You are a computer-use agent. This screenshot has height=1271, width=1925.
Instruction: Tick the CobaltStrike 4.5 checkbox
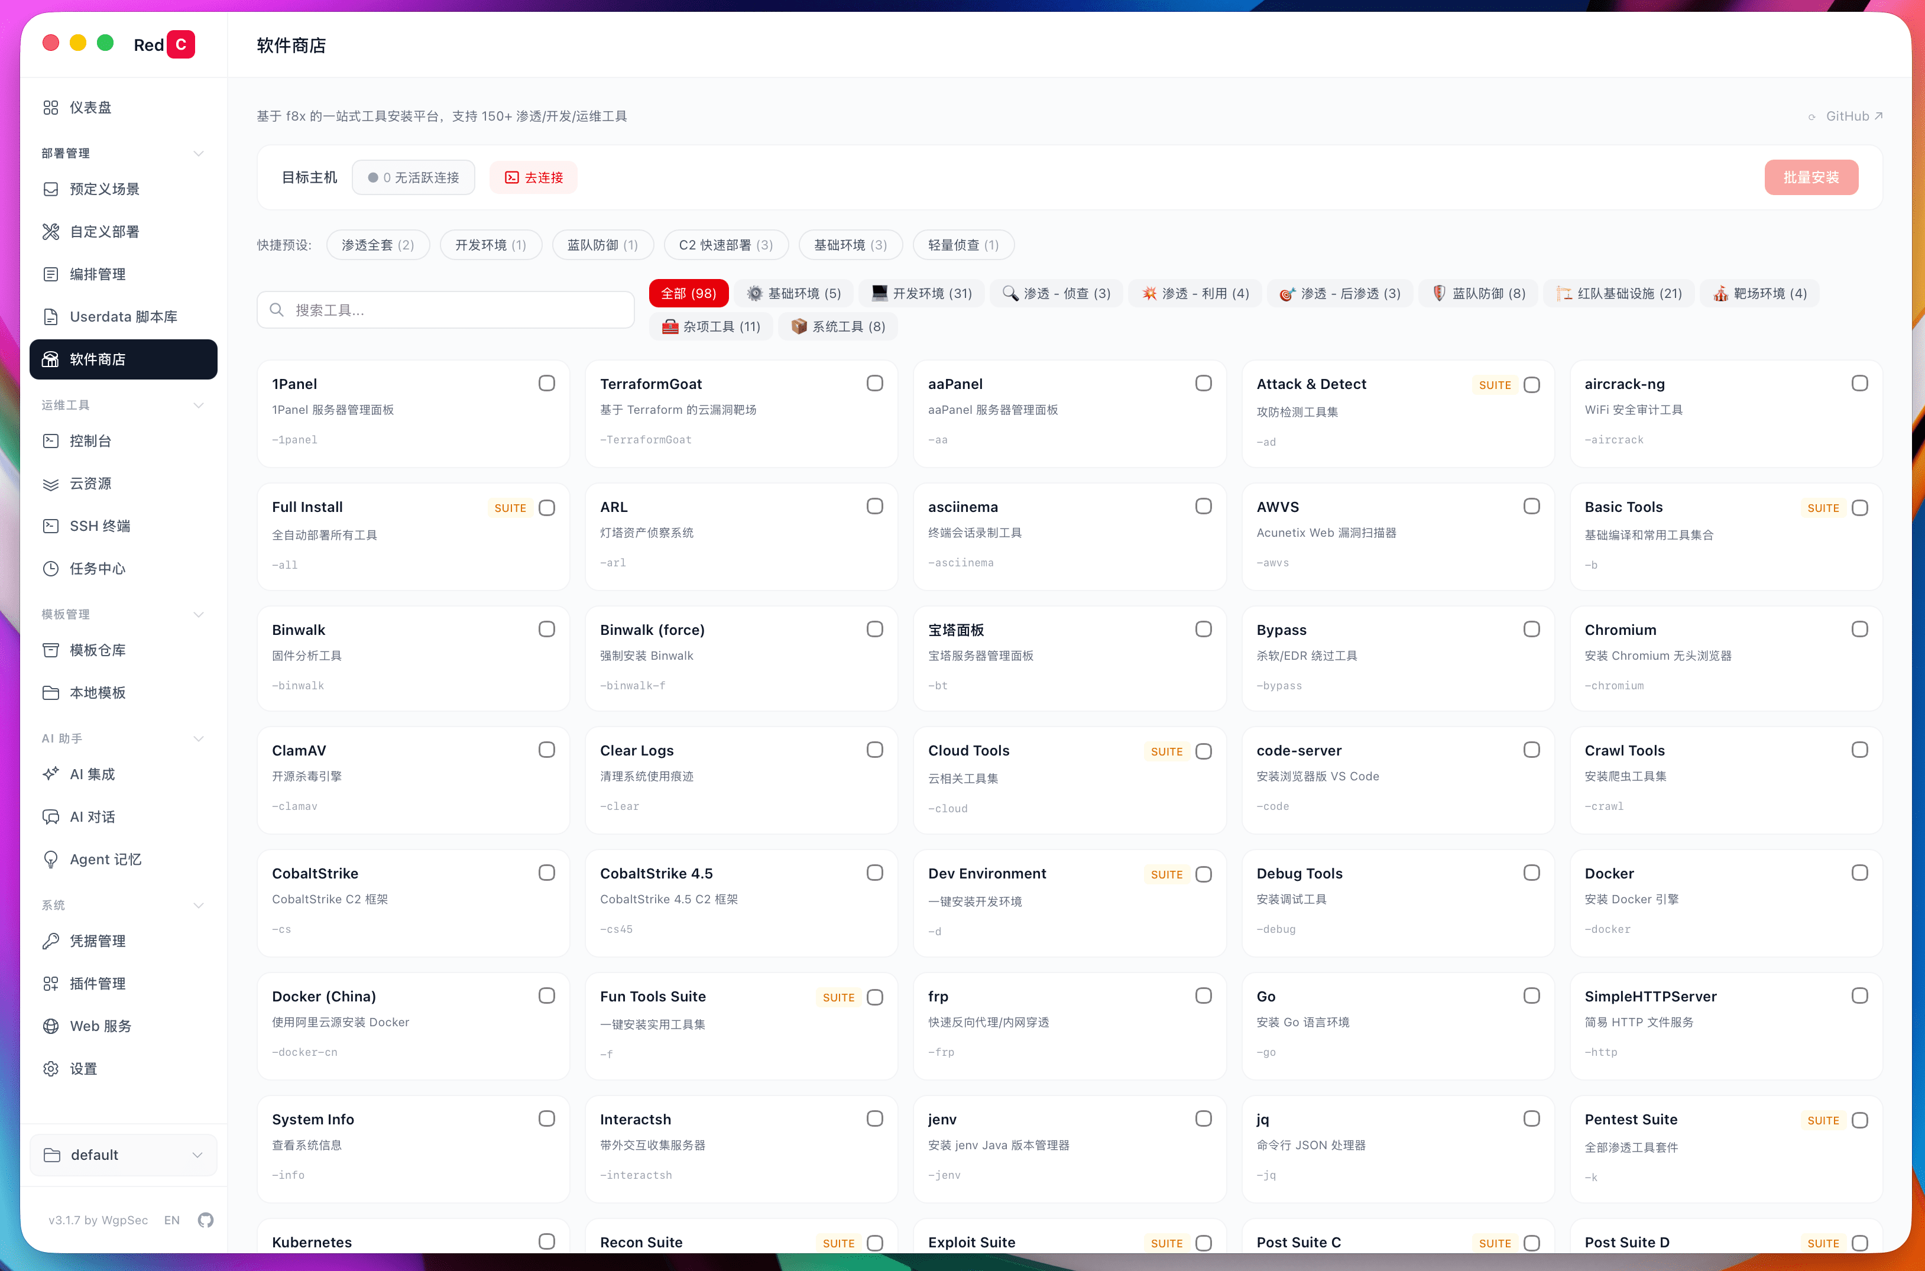(874, 873)
